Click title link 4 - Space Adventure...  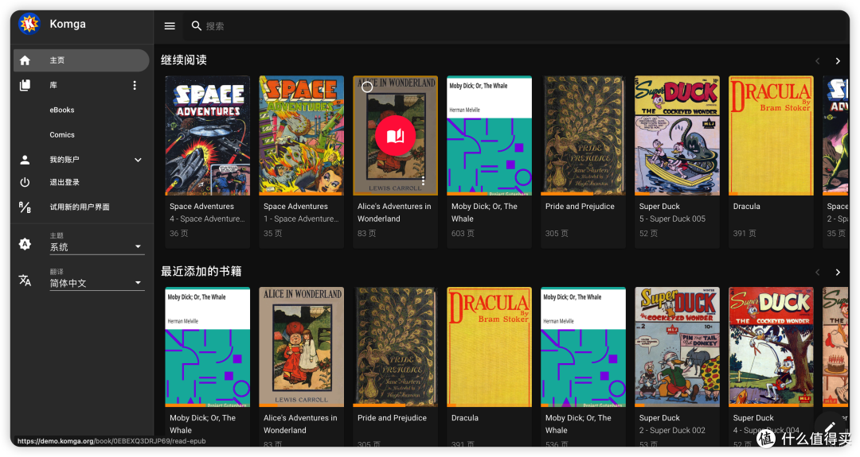[207, 219]
